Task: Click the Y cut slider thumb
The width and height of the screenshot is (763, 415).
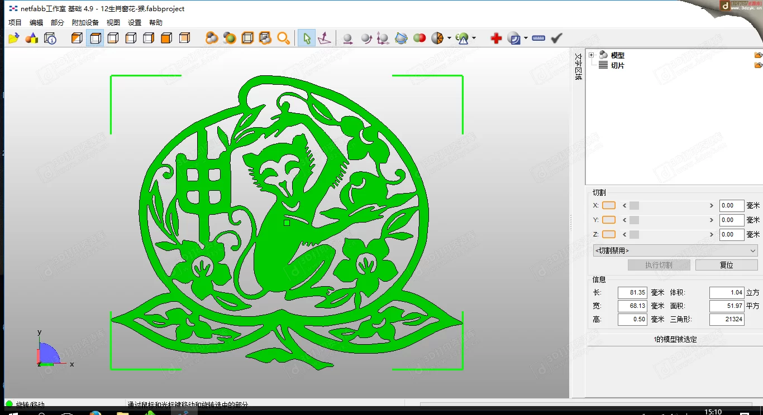Action: tap(634, 220)
